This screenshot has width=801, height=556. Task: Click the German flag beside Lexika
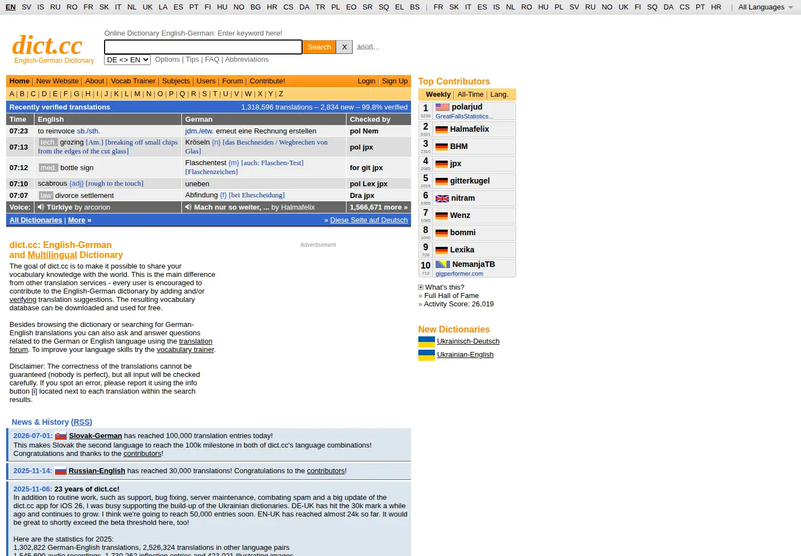(x=442, y=250)
